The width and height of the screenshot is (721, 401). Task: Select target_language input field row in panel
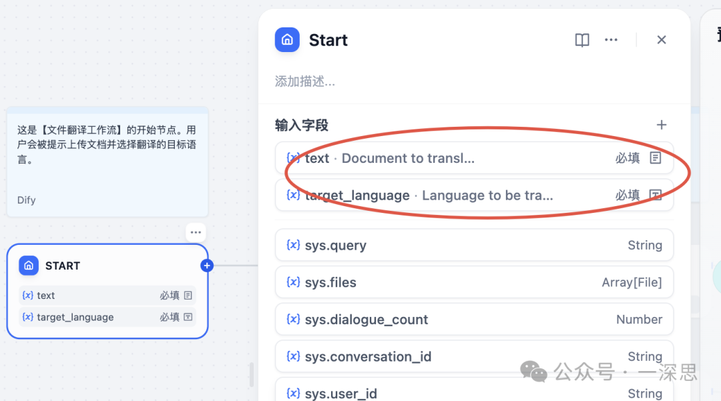pyautogui.click(x=474, y=195)
